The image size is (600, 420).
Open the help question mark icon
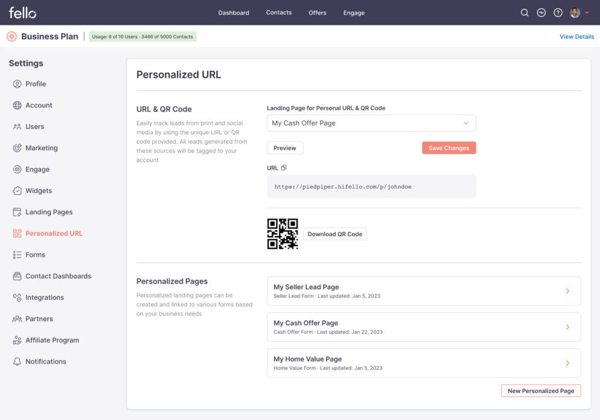click(x=558, y=12)
